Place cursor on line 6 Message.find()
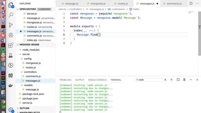The width and height of the screenshot is (201, 113). click(x=89, y=35)
